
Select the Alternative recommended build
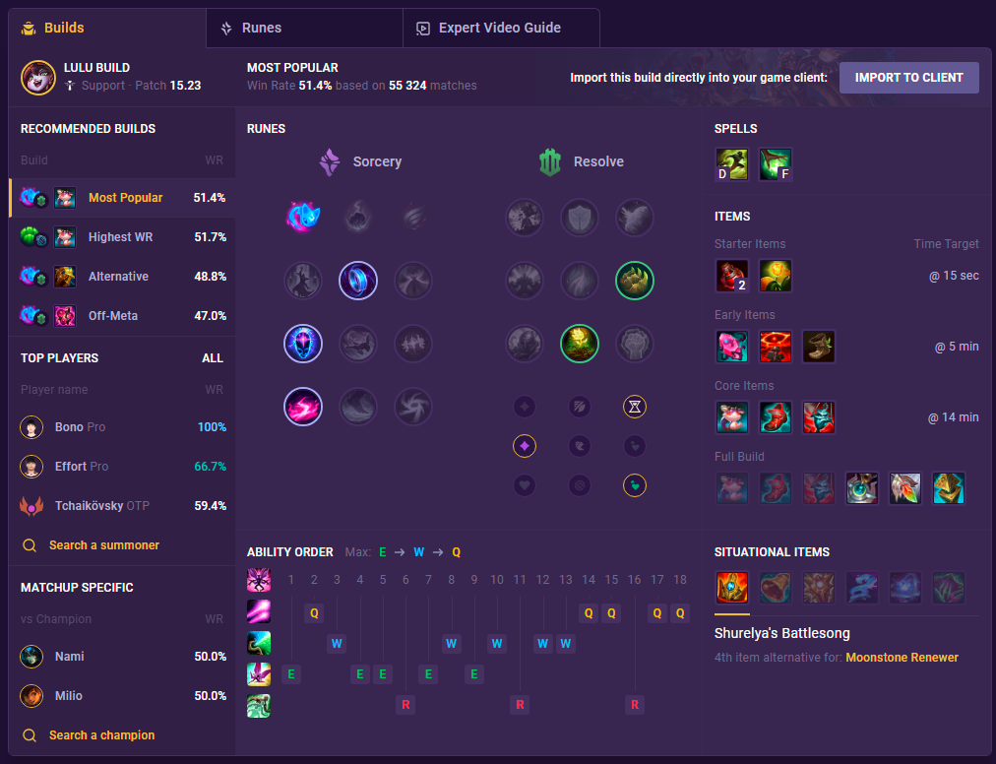click(122, 277)
